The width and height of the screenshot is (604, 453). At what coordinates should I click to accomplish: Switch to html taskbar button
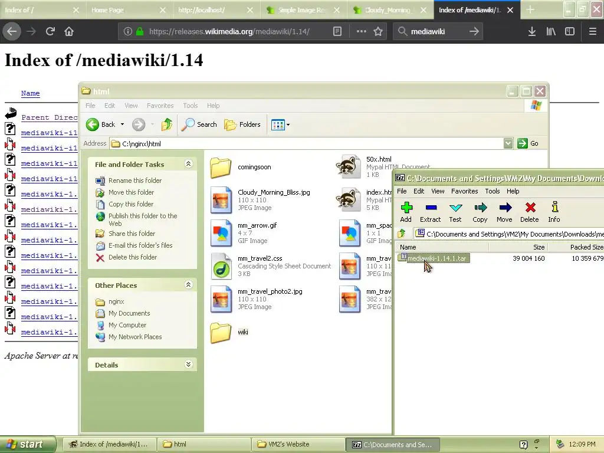[x=204, y=444]
